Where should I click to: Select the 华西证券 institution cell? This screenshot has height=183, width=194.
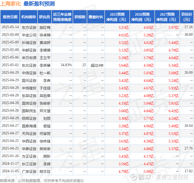click(x=29, y=141)
